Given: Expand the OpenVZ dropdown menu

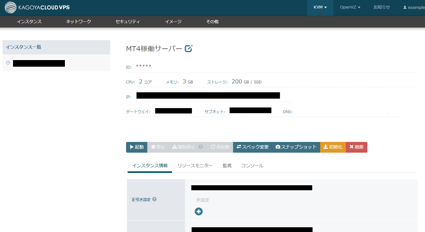Looking at the screenshot, I should 350,8.
